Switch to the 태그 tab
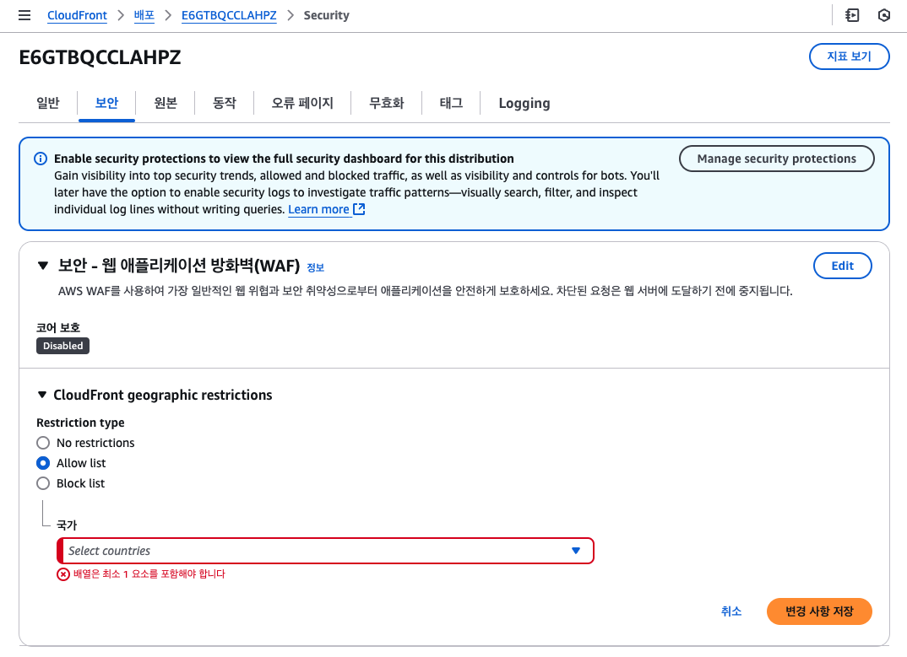Screen dimensions: 907x657 (x=451, y=104)
